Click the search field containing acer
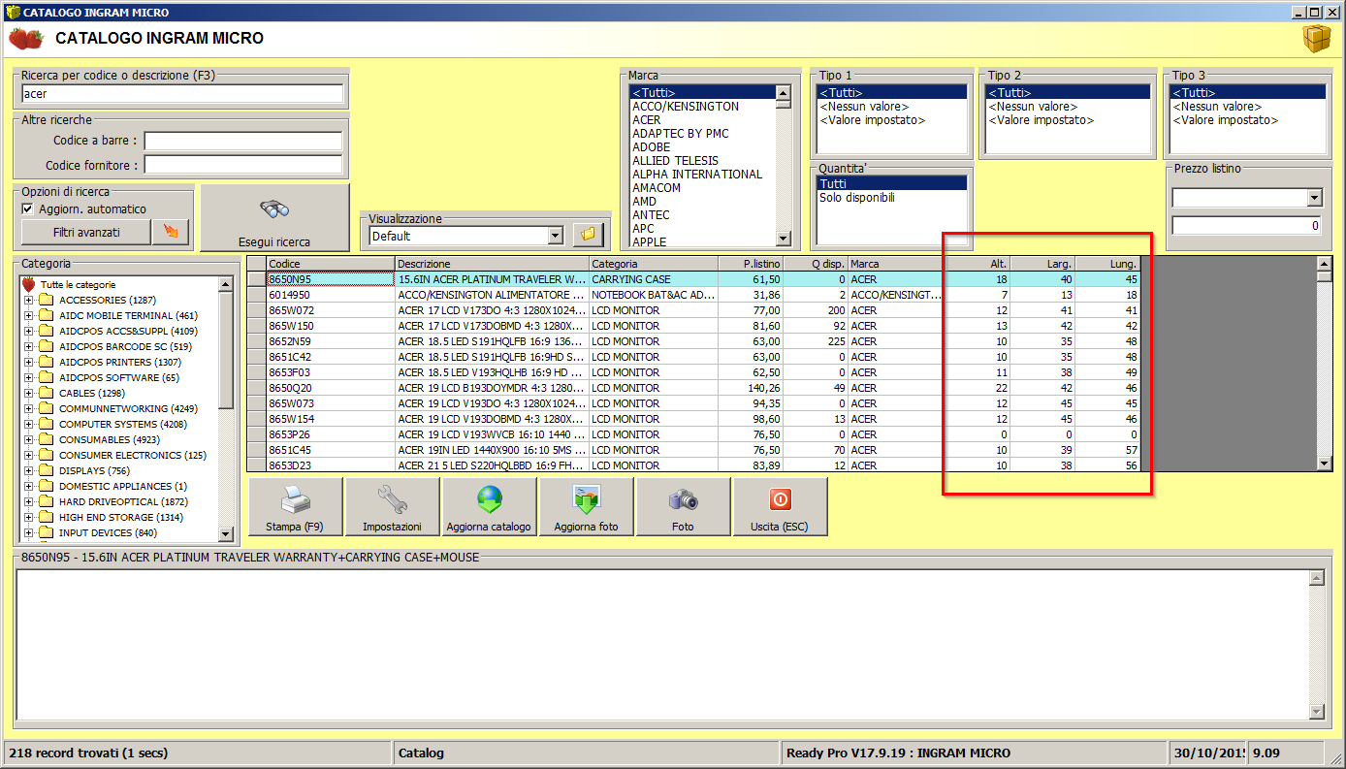Image resolution: width=1346 pixels, height=769 pixels. (x=182, y=94)
